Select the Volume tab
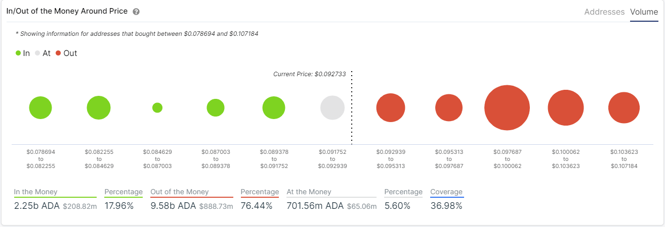 click(x=644, y=12)
